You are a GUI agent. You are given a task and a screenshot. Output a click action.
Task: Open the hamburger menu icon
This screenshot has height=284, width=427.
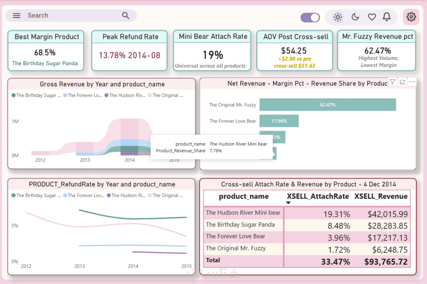coord(17,15)
